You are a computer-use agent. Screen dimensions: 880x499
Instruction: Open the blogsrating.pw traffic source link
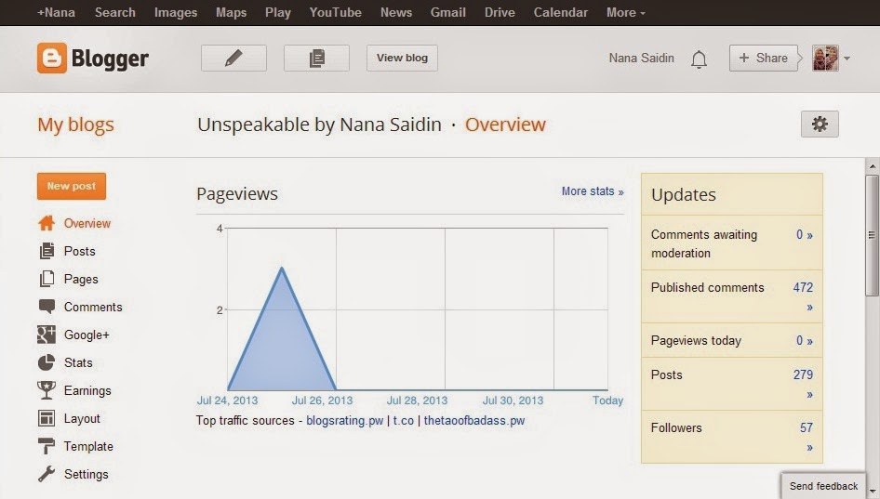pos(344,421)
